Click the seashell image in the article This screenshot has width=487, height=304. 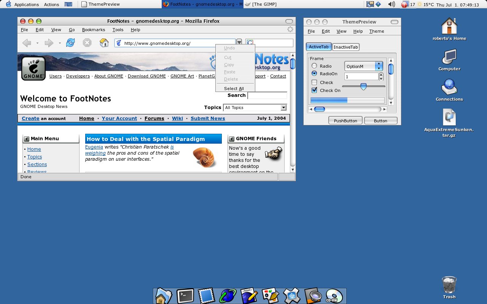tap(205, 157)
